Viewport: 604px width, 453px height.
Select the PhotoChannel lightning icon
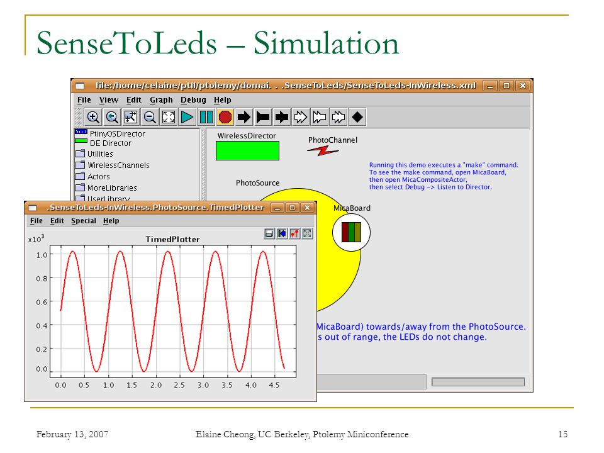323,150
